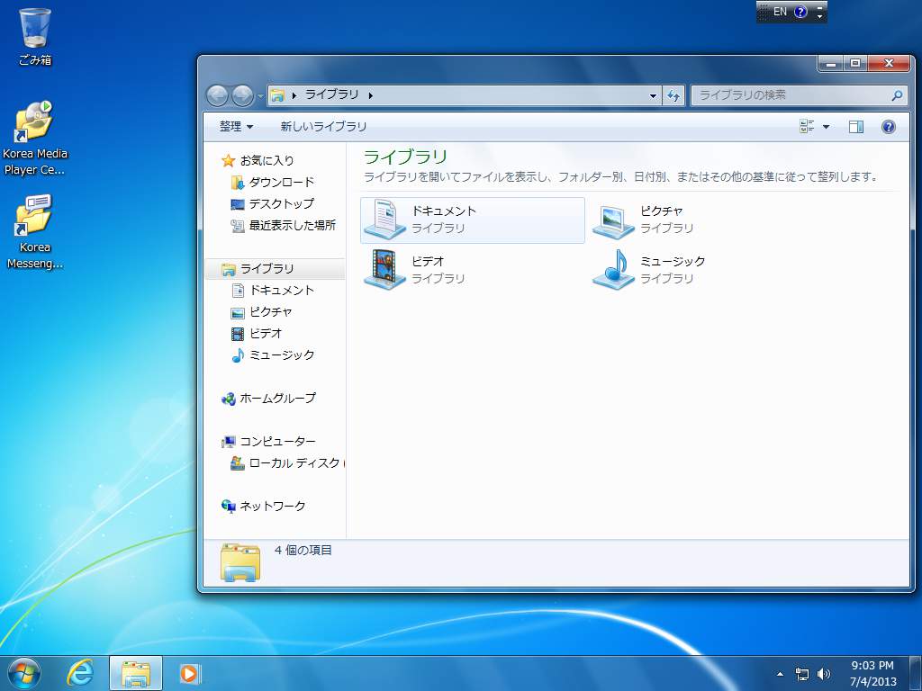Click the ライブラリの検索 search field
Screen dimensions: 922x691
(x=791, y=95)
